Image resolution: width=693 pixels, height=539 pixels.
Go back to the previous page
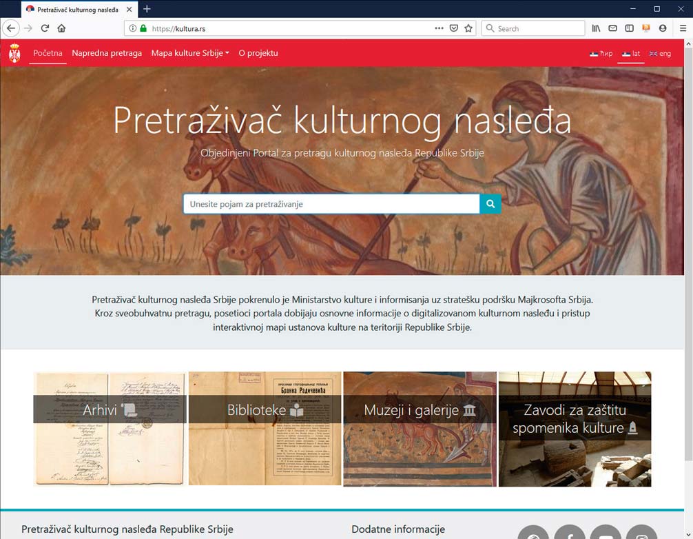[x=11, y=28]
